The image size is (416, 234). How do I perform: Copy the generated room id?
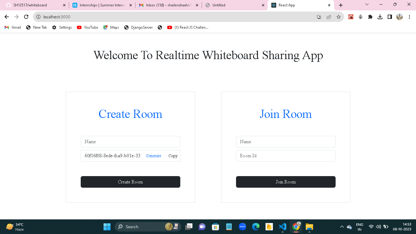(x=173, y=156)
